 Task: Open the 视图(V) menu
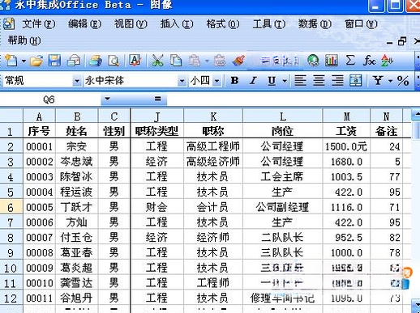pyautogui.click(x=131, y=24)
